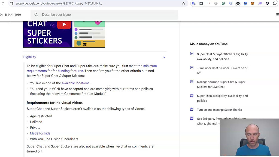Open the Made for kids link
279x157 pixels.
40,133
